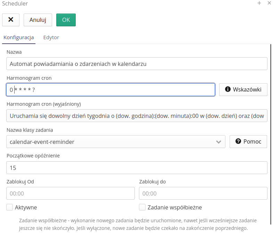This screenshot has height=233, width=273.
Task: Click the X discard button
Action: pyautogui.click(x=11, y=20)
